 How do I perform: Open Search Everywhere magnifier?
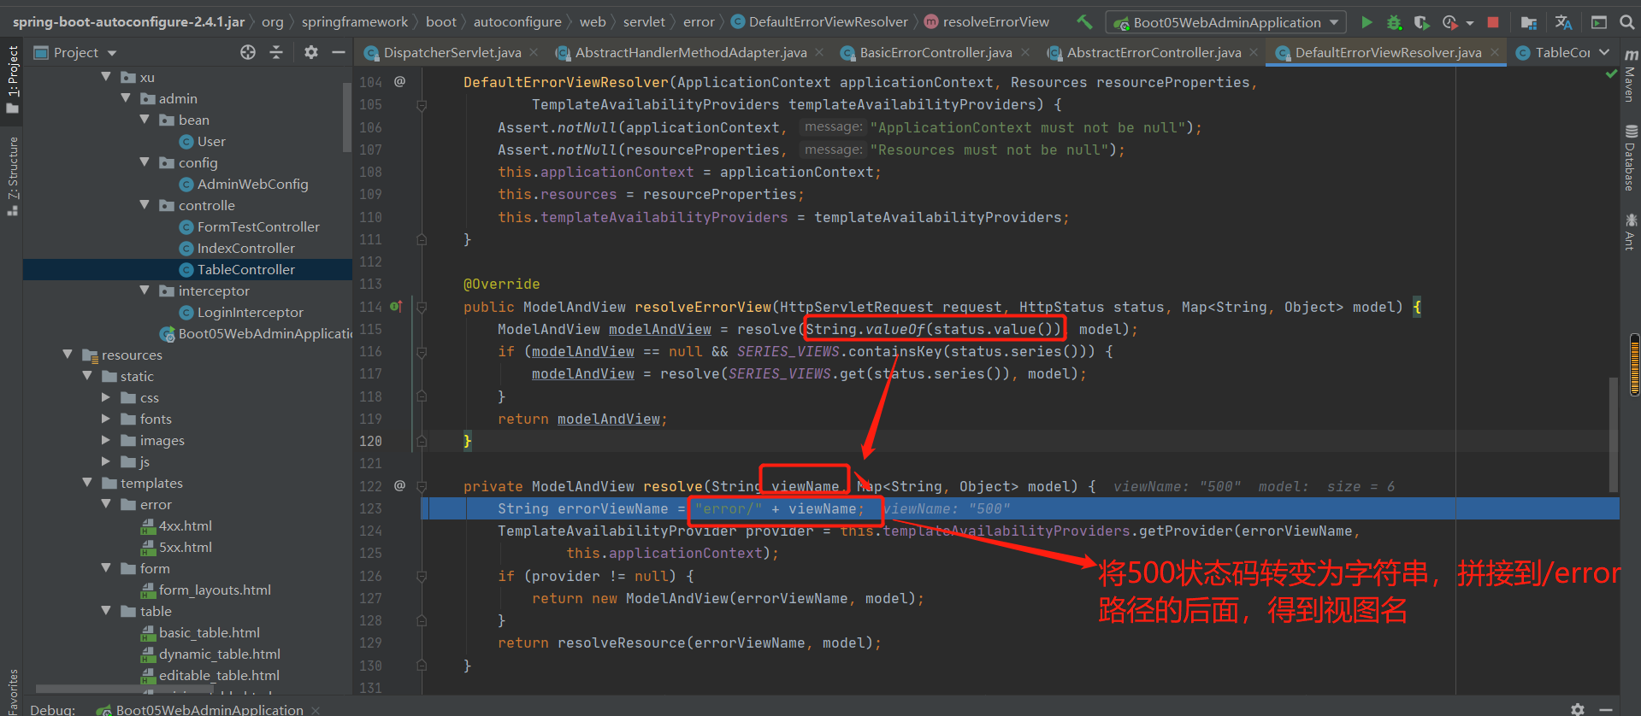pyautogui.click(x=1627, y=22)
